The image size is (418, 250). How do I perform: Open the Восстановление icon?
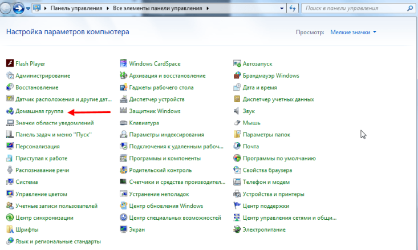pyautogui.click(x=10, y=87)
